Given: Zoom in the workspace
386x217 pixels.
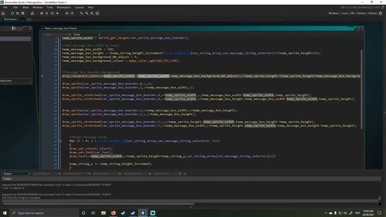Looking at the screenshot, I should (x=87, y=13).
